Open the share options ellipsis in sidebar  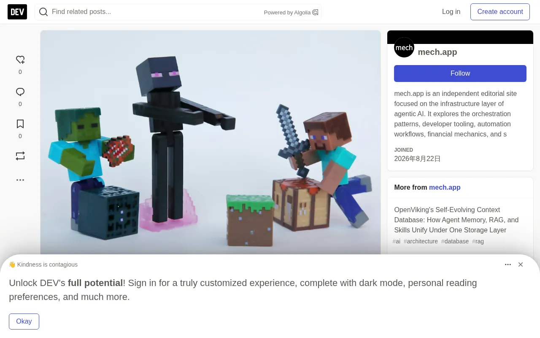click(x=20, y=180)
